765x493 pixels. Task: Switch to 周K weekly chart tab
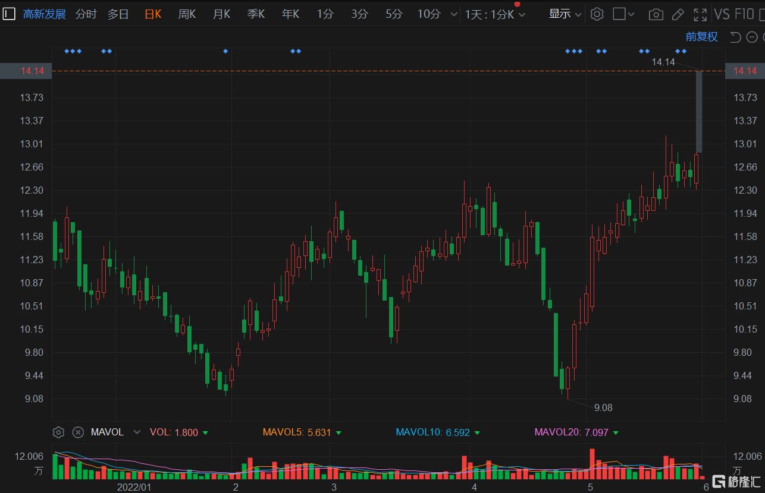[x=187, y=14]
